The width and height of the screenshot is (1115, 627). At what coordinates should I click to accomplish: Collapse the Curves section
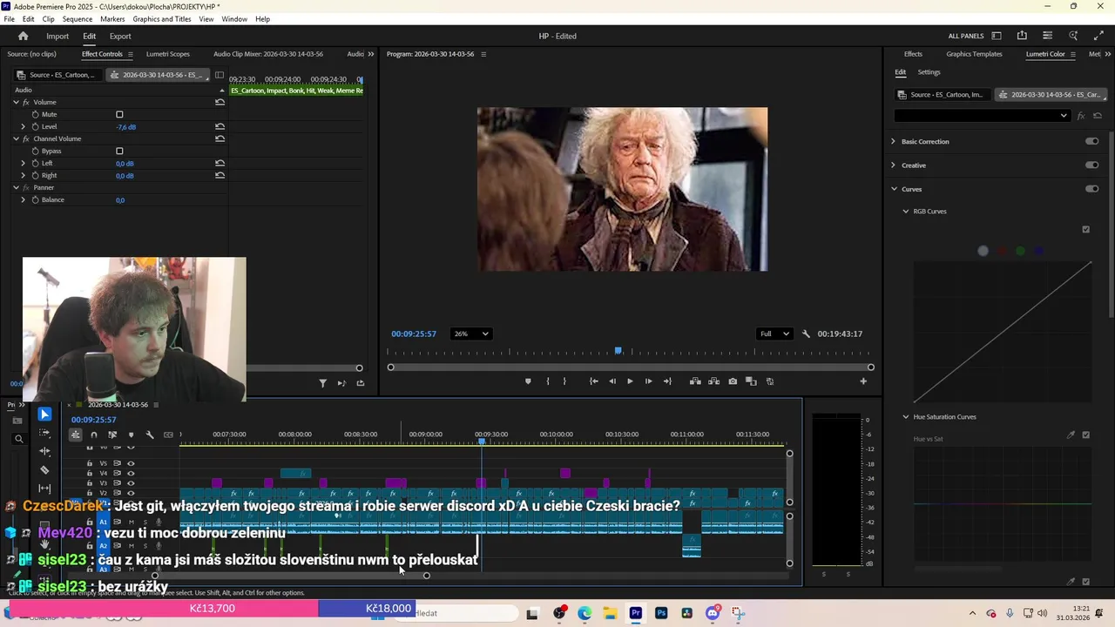click(x=894, y=189)
